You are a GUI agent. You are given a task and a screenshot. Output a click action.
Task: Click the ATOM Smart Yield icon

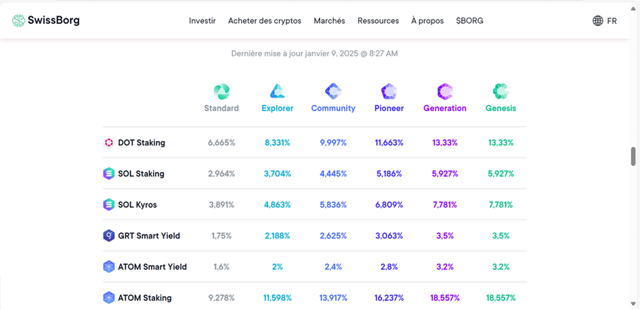pos(108,266)
